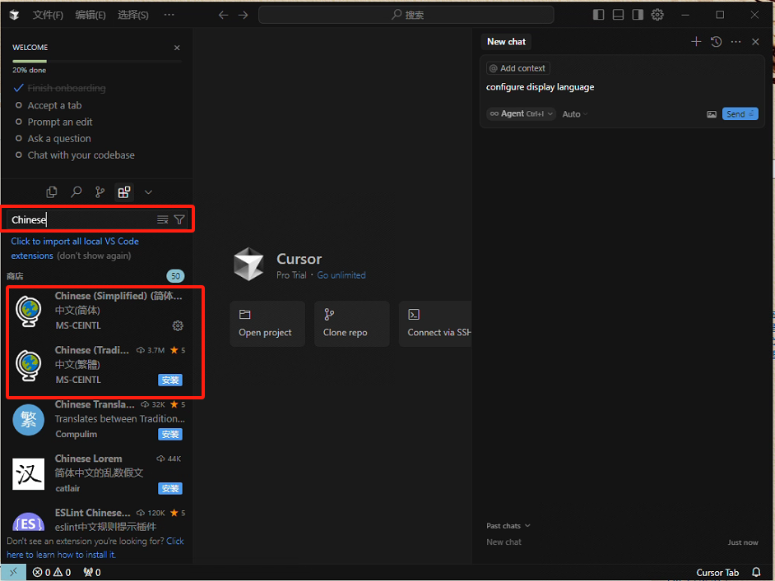Open chat panel more actions menu
The image size is (775, 581).
[736, 42]
